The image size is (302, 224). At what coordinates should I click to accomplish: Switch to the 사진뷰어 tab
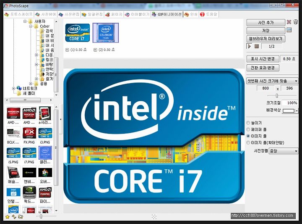[46, 14]
